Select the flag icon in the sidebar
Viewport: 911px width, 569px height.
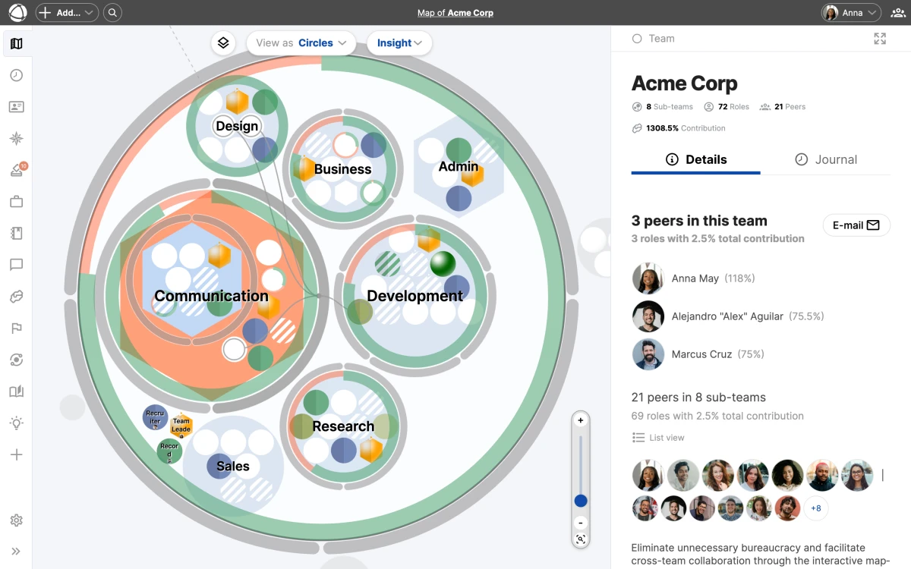(17, 328)
